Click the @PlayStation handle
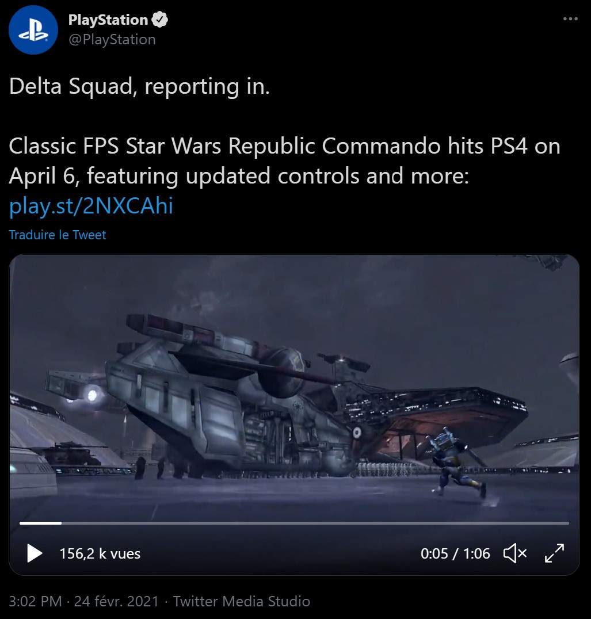The height and width of the screenshot is (619, 591). [x=112, y=40]
